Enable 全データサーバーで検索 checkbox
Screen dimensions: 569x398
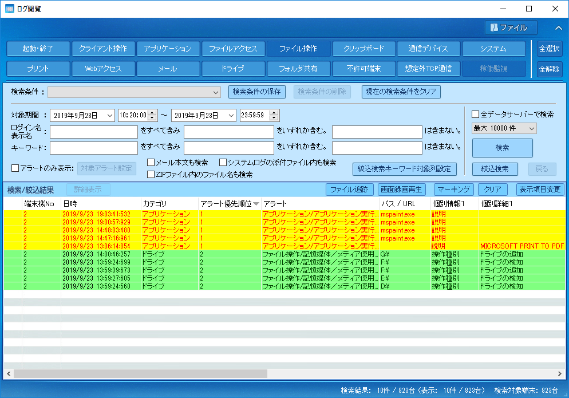(475, 115)
